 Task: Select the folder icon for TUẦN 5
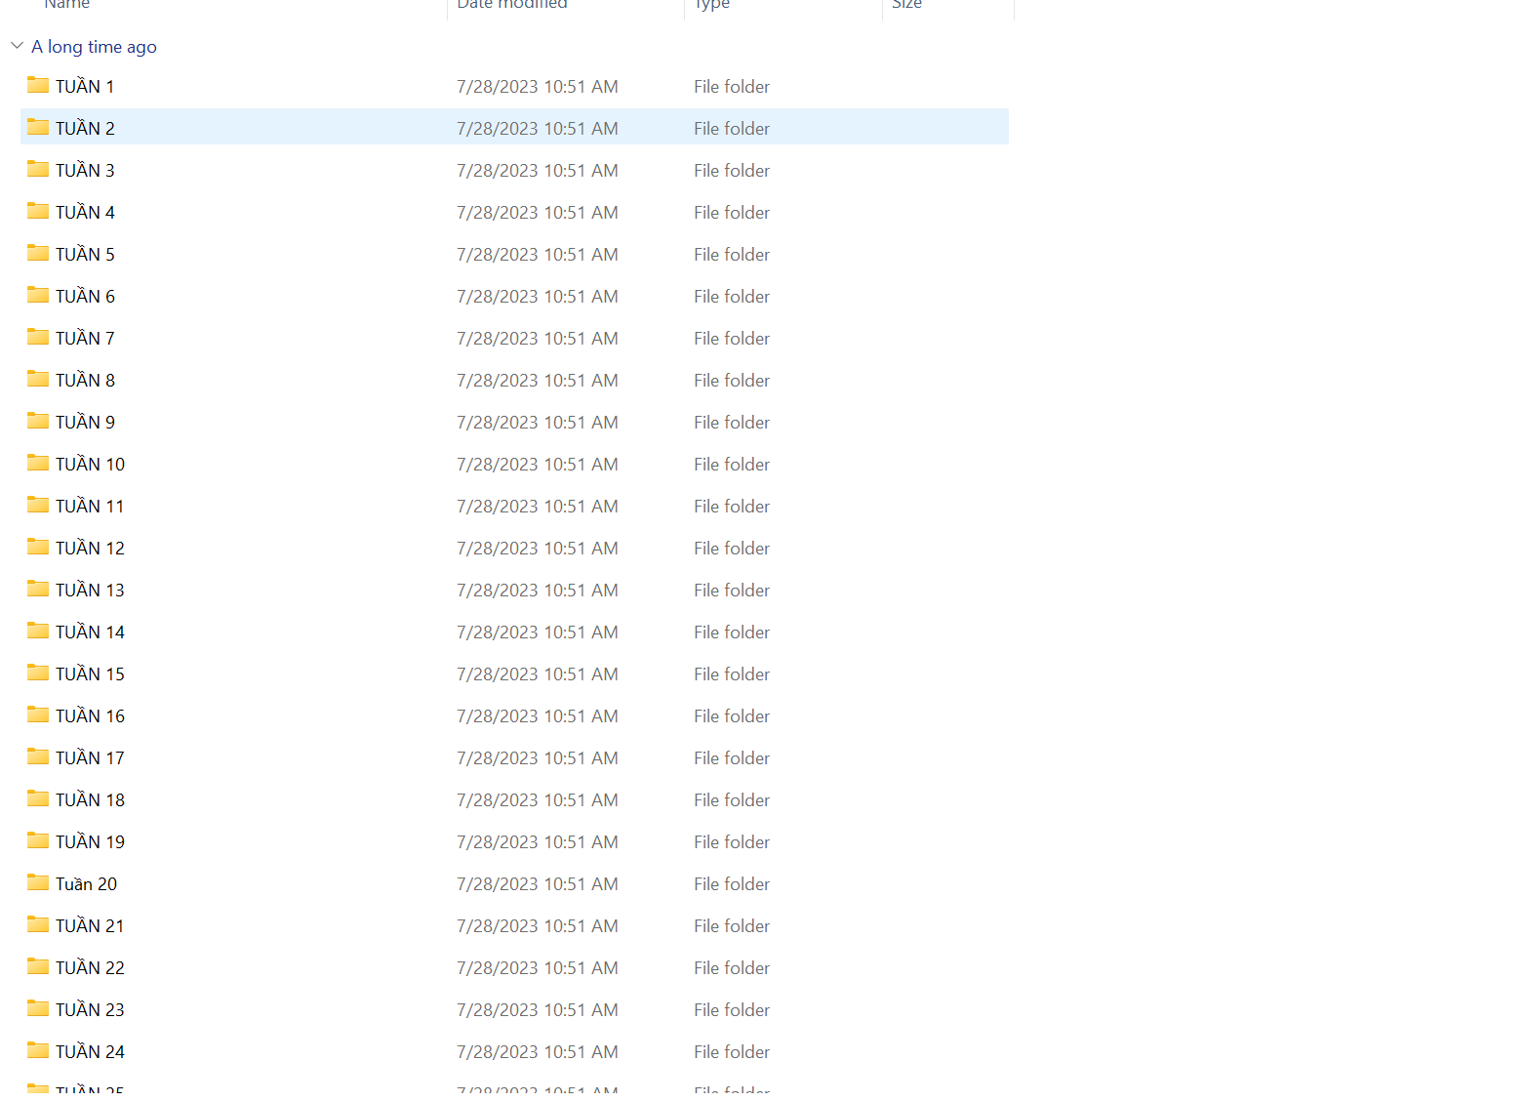click(x=38, y=254)
